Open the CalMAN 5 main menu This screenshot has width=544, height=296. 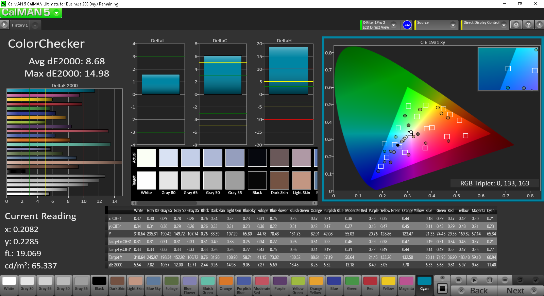31,13
